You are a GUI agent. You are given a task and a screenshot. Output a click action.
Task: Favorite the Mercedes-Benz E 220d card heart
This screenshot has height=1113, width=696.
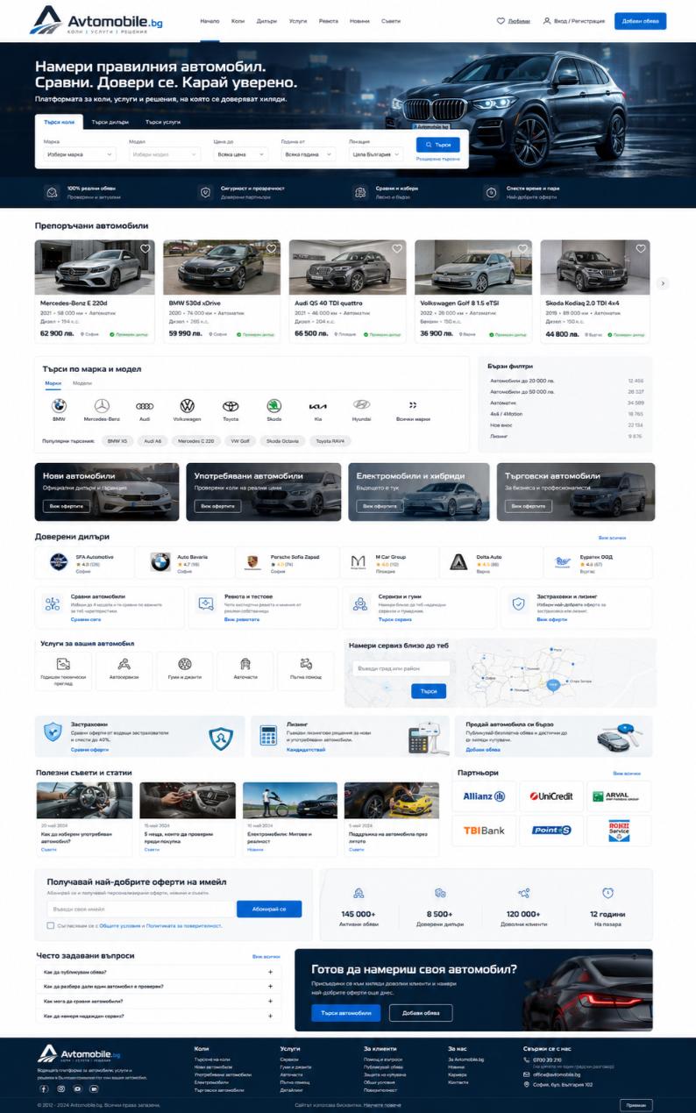tap(146, 248)
